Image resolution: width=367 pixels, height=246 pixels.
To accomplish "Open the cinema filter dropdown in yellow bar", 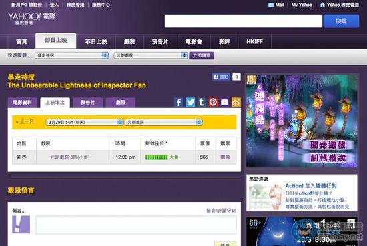I will point(163,122).
